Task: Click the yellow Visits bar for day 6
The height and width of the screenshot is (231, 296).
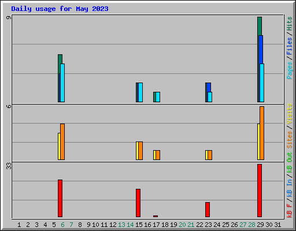Action: [59, 146]
